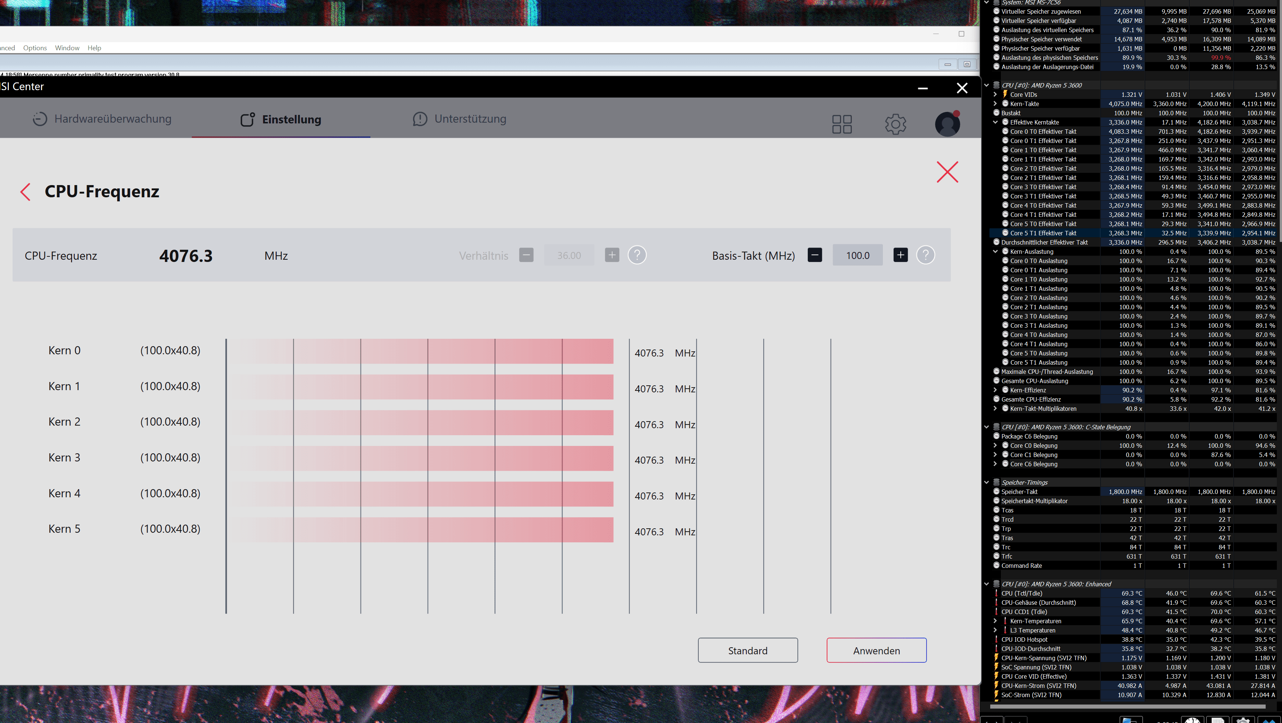The image size is (1282, 723).
Task: Open the Options menu
Action: [35, 48]
